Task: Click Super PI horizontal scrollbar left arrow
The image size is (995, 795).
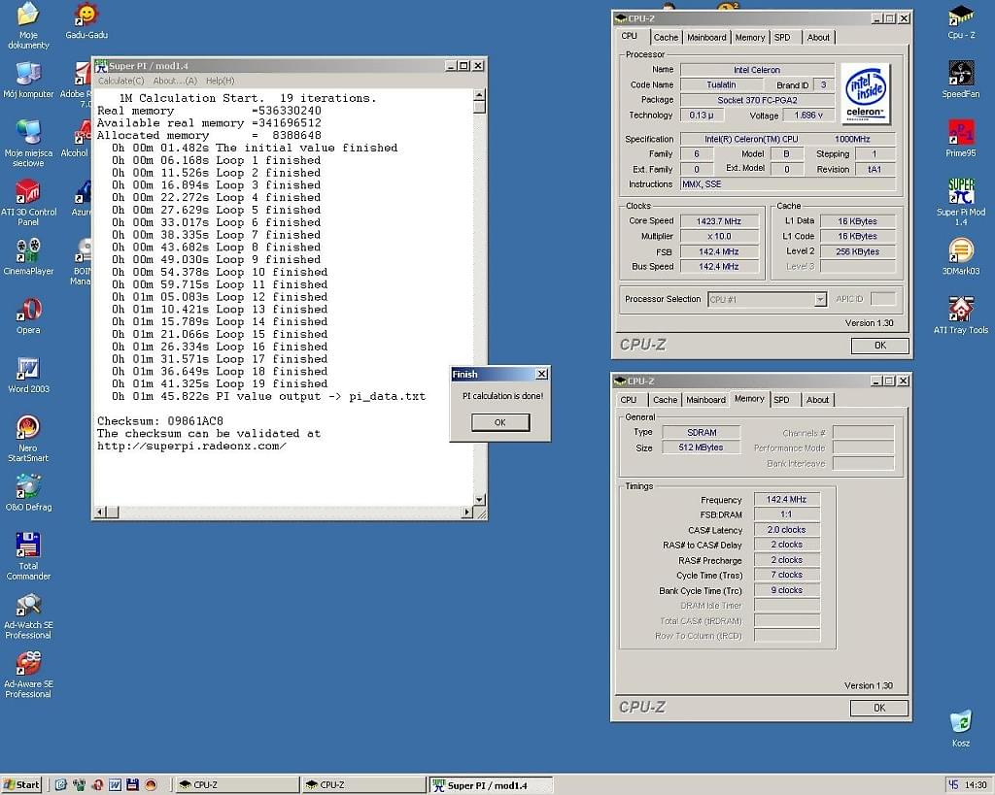Action: [x=100, y=512]
